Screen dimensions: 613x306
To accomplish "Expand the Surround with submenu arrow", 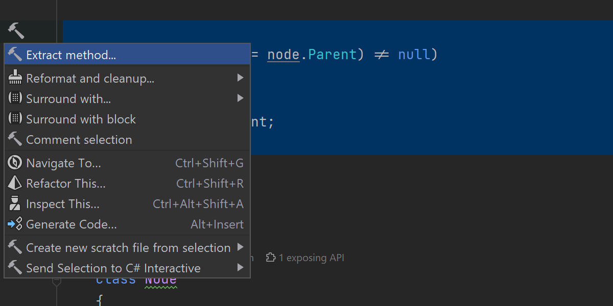I will pos(240,98).
